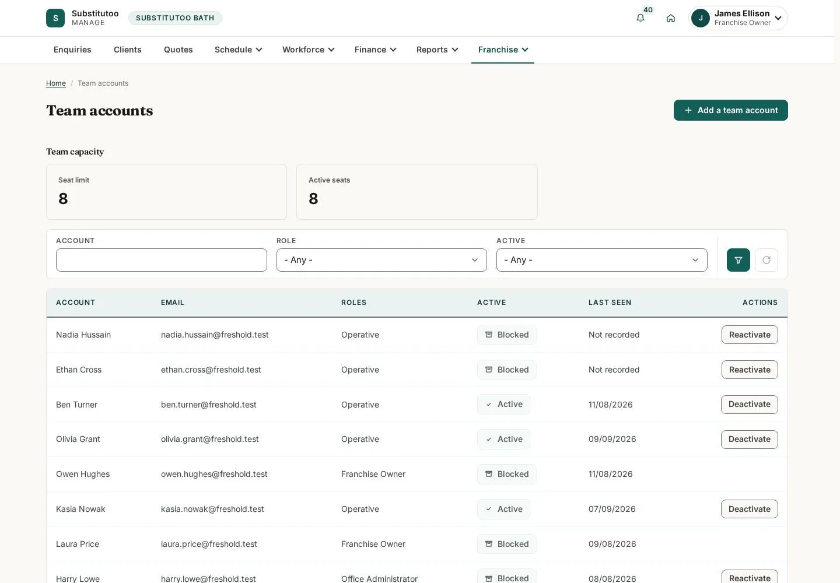This screenshot has height=583, width=840.
Task: Reactivate Ethan Cross's account
Action: (750, 370)
